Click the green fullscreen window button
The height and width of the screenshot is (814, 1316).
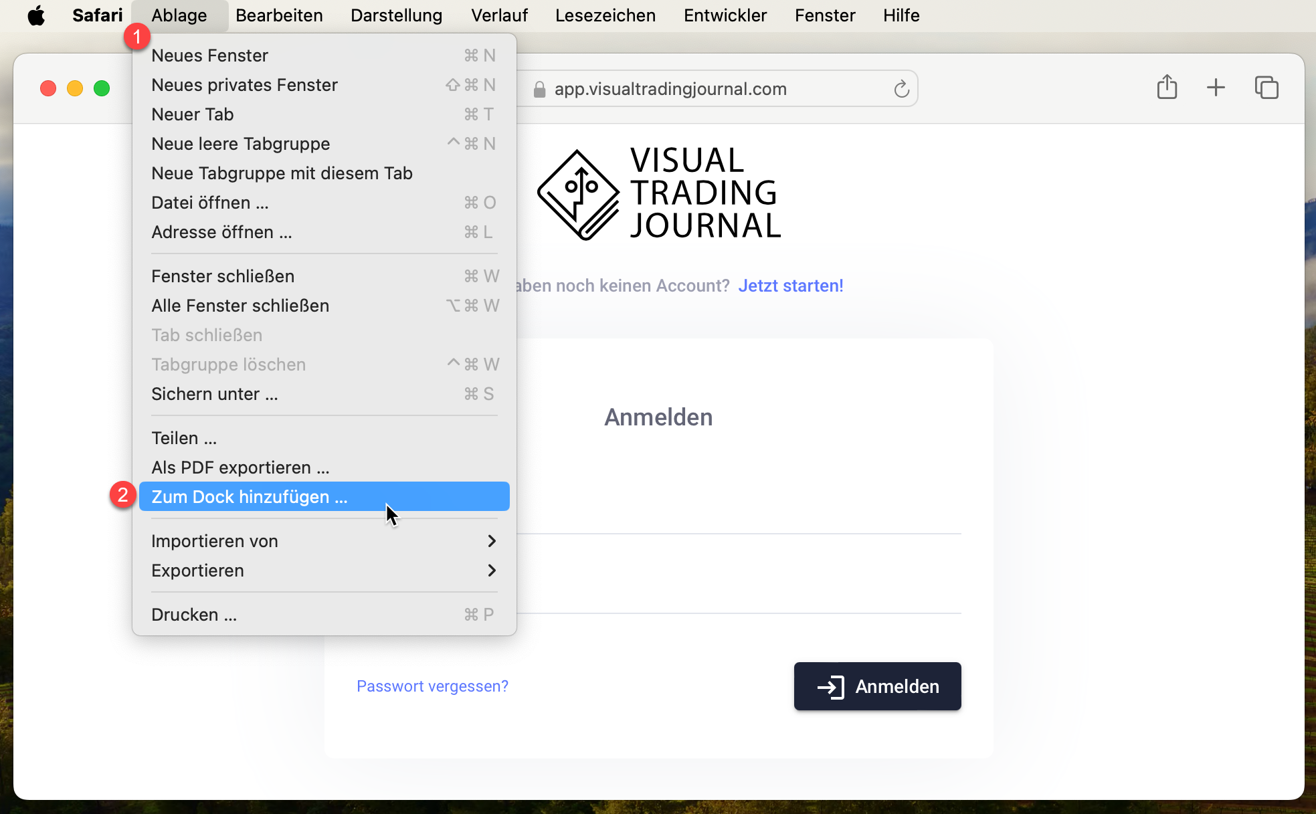coord(102,88)
